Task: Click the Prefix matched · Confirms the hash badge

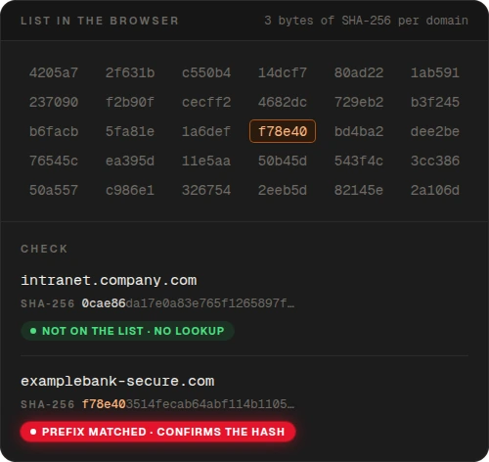Action: pyautogui.click(x=158, y=432)
